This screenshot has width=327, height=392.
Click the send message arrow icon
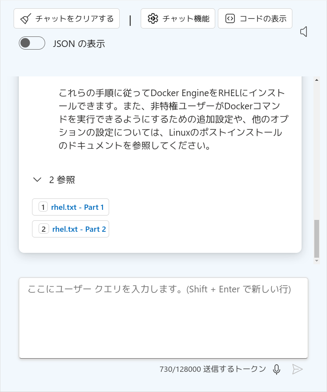pyautogui.click(x=297, y=369)
